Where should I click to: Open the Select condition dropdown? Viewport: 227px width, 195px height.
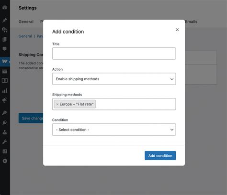coord(114,130)
